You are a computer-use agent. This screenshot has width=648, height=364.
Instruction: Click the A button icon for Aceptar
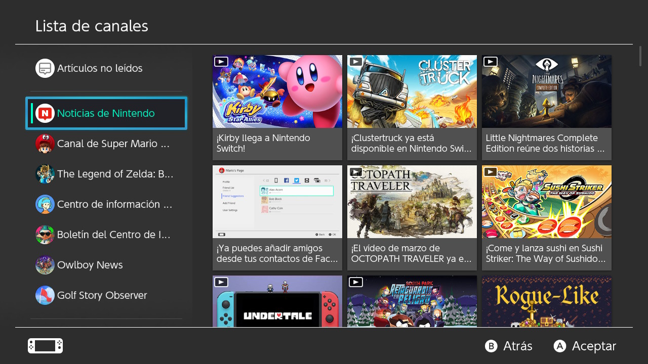coord(559,346)
